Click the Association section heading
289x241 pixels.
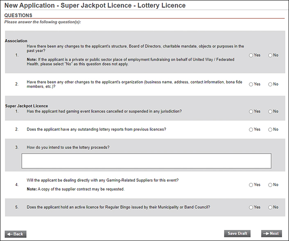16,41
